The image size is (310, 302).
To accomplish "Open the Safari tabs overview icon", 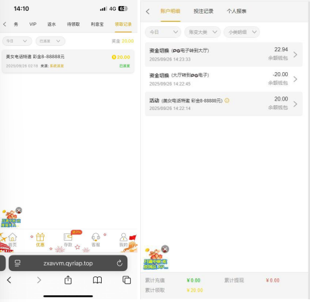I will [x=127, y=280].
